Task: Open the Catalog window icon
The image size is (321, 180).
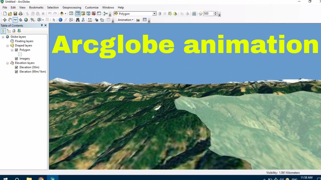Action: click(x=83, y=13)
